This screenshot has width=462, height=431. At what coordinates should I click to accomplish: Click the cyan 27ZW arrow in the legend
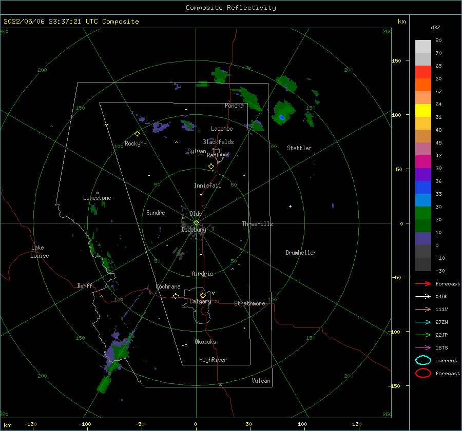pyautogui.click(x=423, y=322)
